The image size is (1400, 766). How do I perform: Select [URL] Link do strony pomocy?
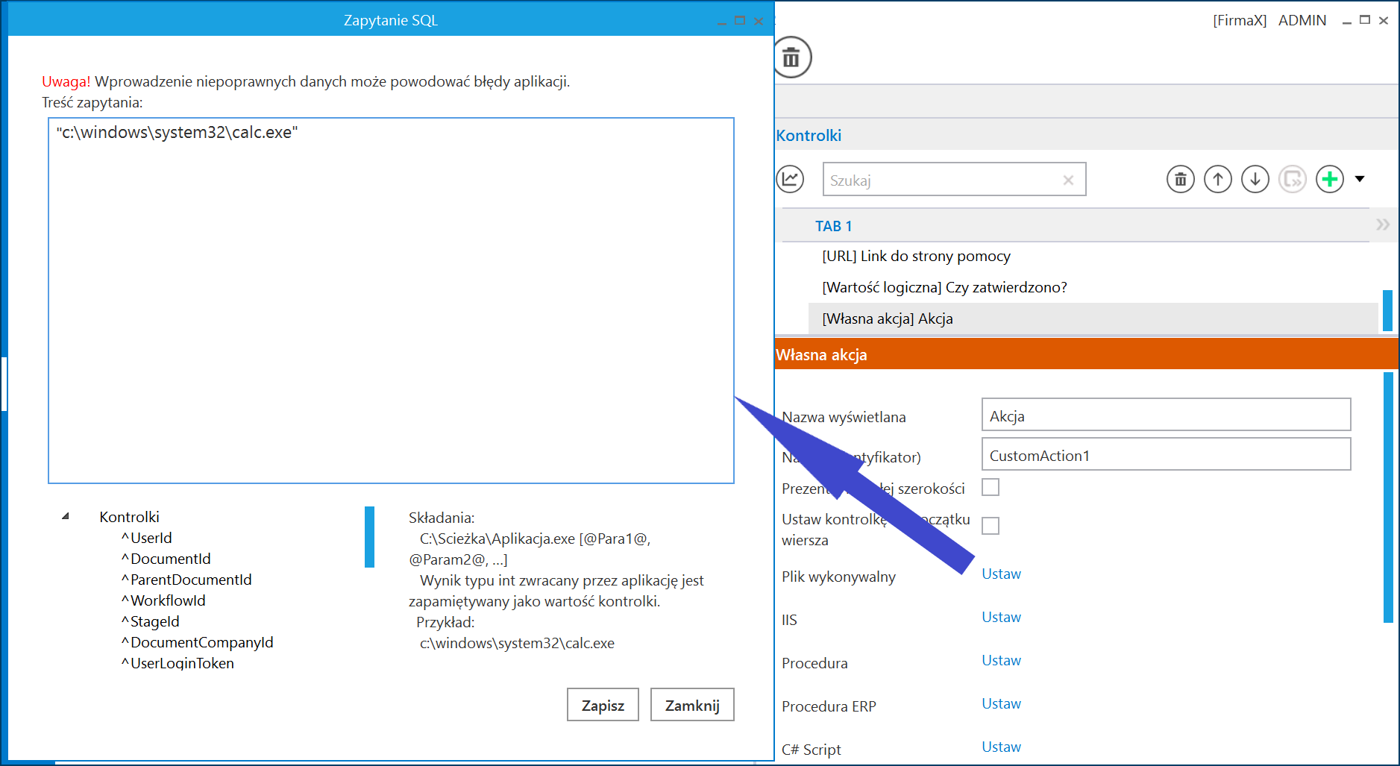tap(916, 256)
